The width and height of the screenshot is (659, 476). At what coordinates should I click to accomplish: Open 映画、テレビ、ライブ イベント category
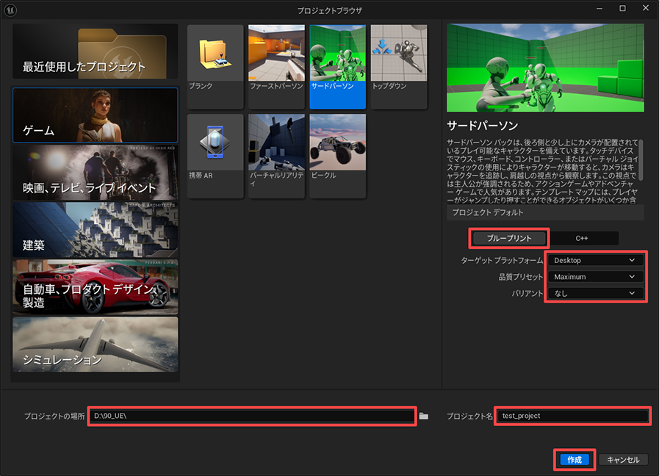[96, 172]
